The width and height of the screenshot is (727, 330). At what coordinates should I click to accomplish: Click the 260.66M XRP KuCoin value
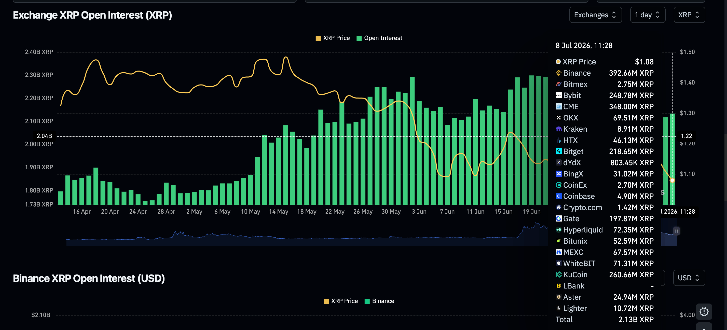[x=631, y=275]
